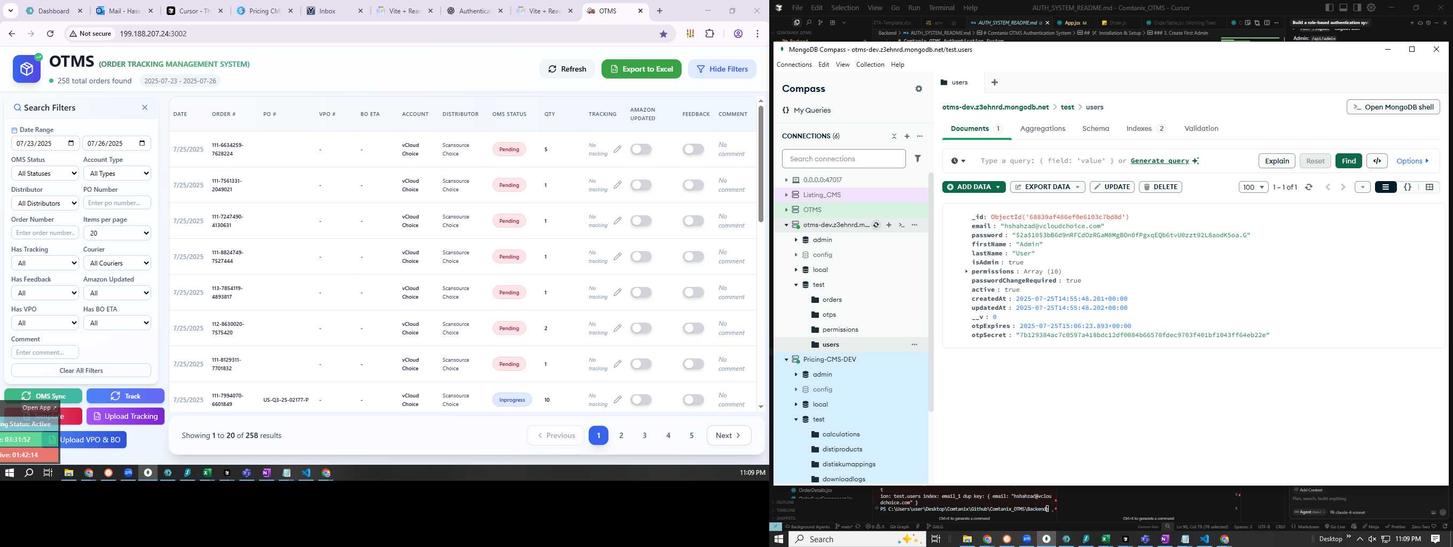Toggle Feedback for order 111-6634259-7628224
Screen dimensions: 1453x547
(x=693, y=150)
